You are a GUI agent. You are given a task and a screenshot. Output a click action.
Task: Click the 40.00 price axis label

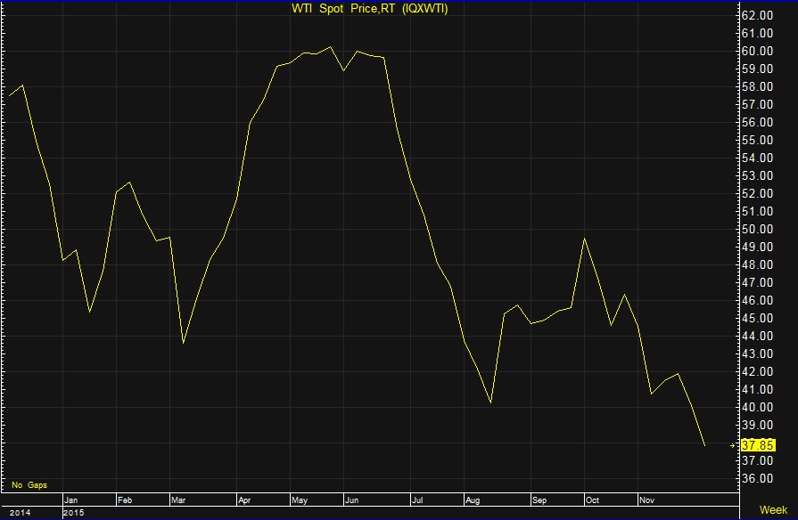[757, 407]
